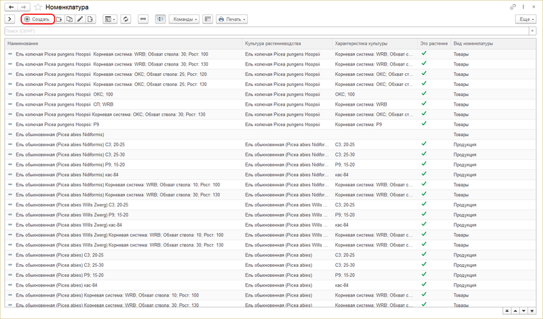Mark item for deletion with document icon
Image resolution: width=543 pixels, height=319 pixels.
90,19
